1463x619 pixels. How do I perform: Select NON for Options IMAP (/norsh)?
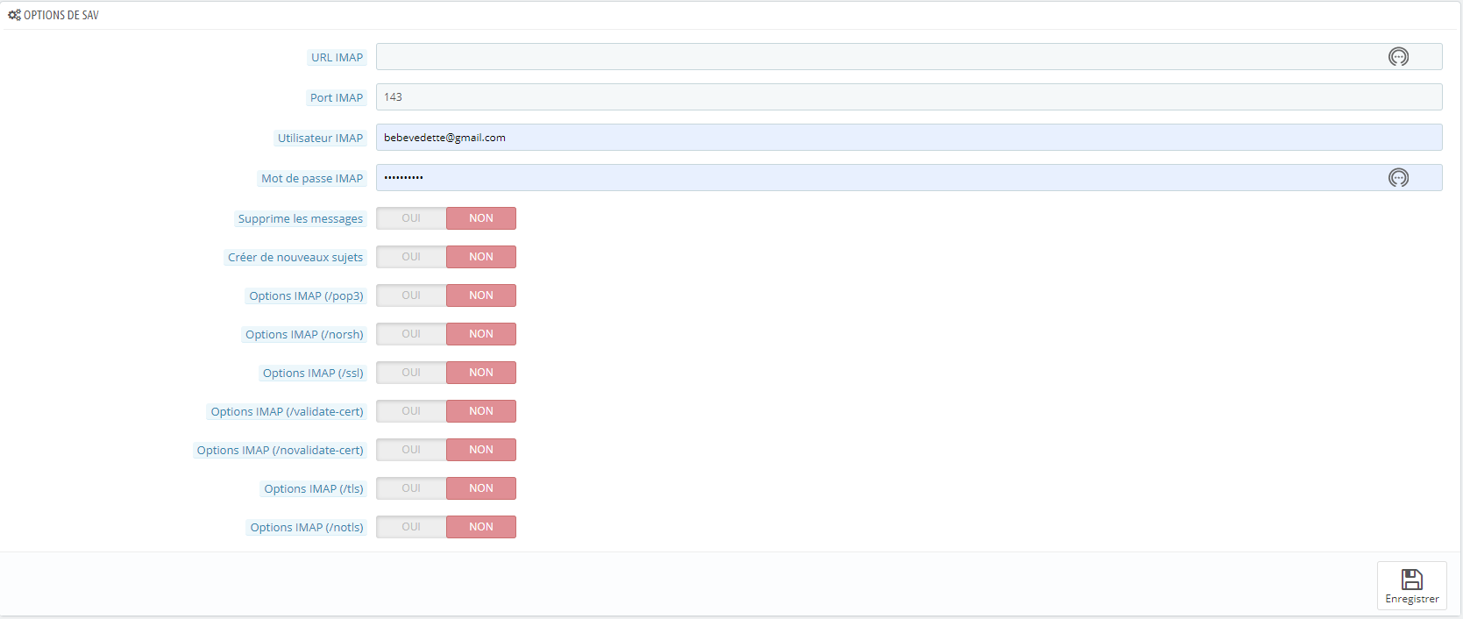tap(481, 334)
